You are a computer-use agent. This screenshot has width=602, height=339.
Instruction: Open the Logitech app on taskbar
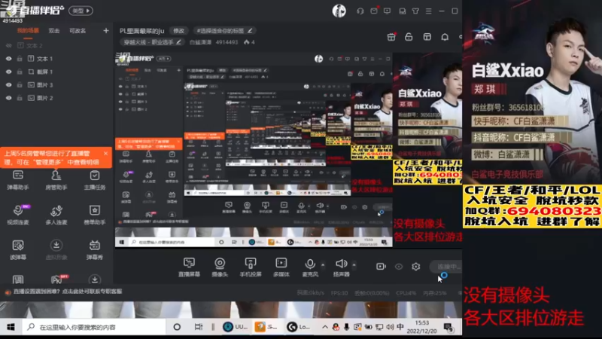coord(299,327)
